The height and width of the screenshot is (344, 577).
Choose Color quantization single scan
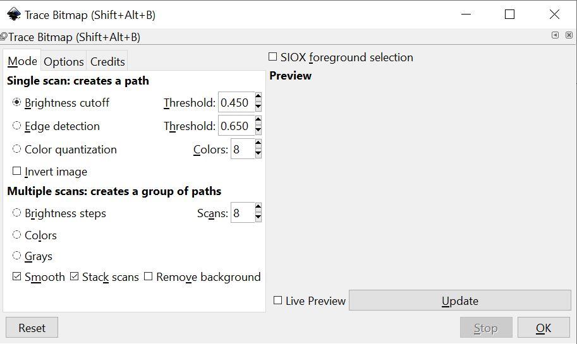(17, 149)
